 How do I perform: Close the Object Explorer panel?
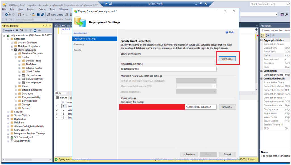pyautogui.click(x=50, y=25)
